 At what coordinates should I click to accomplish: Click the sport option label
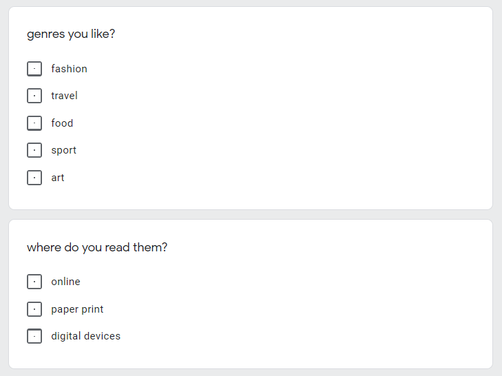coord(64,150)
